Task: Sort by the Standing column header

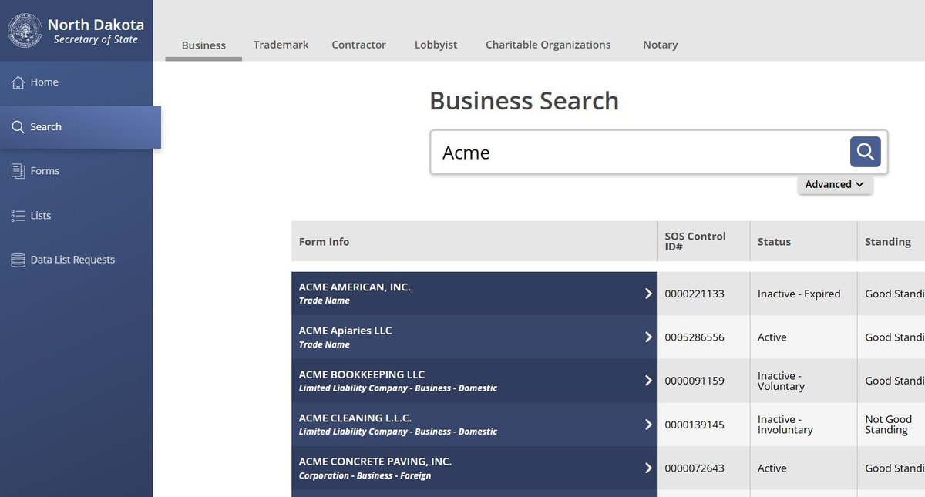Action: click(x=891, y=241)
